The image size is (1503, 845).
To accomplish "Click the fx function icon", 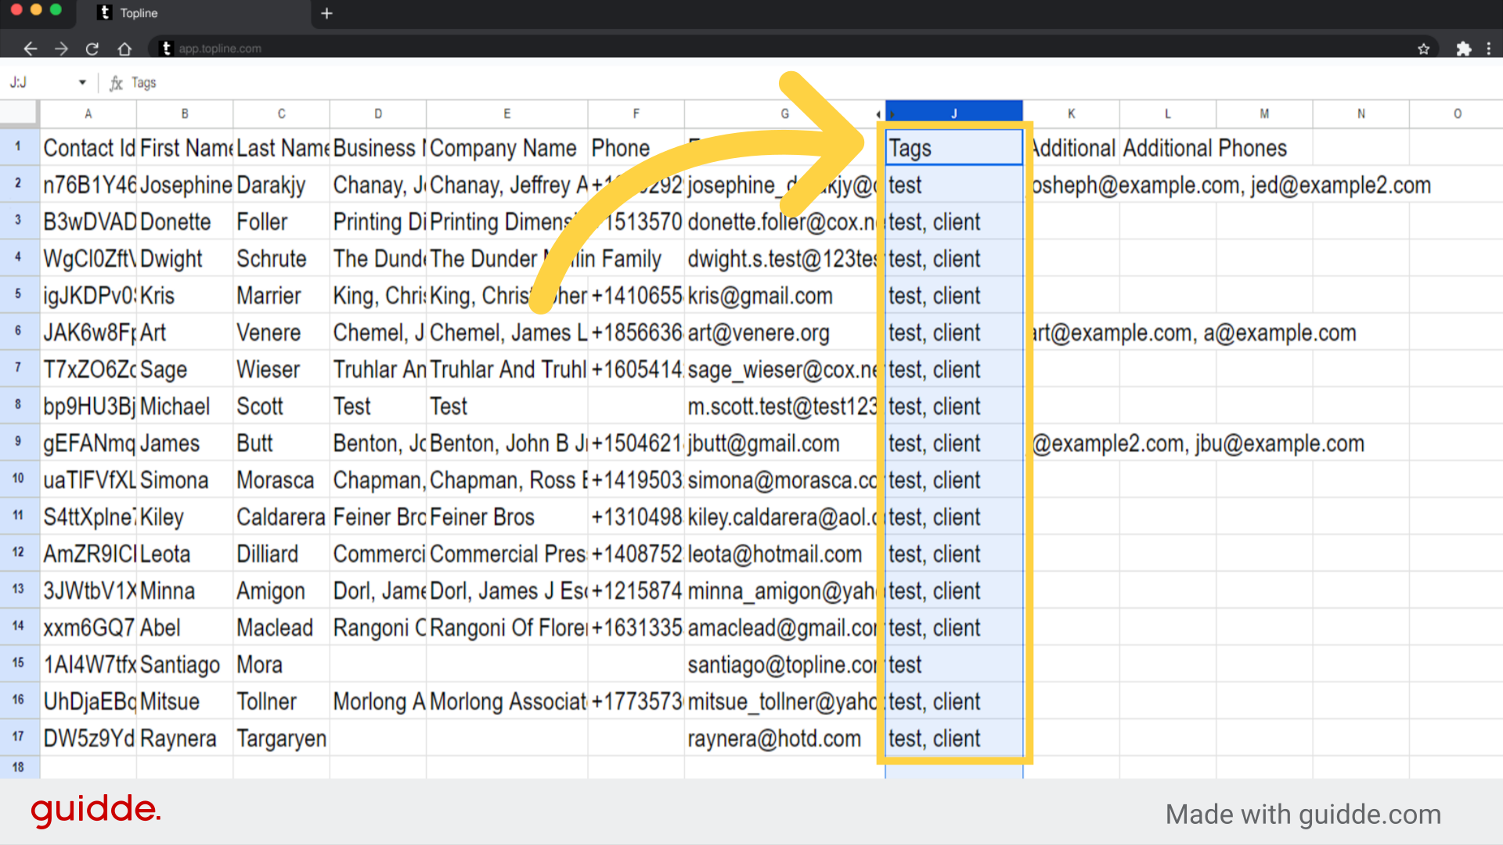I will (116, 82).
